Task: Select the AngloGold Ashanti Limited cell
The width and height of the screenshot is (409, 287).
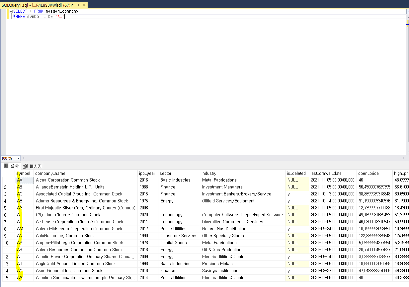Action: coord(86,264)
